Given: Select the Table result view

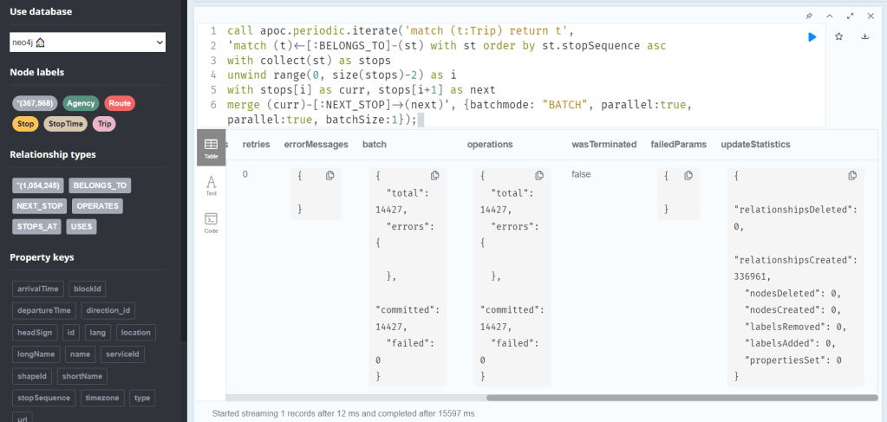Looking at the screenshot, I should [x=211, y=147].
